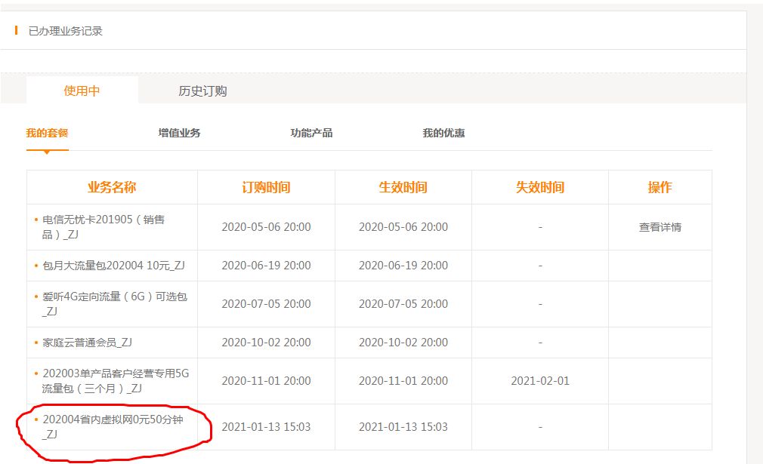Click 生效时间 2020-07-05 20:00 cell

[x=403, y=303]
